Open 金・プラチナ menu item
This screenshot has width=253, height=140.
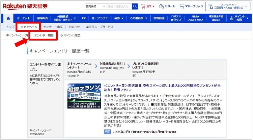click(100, 18)
